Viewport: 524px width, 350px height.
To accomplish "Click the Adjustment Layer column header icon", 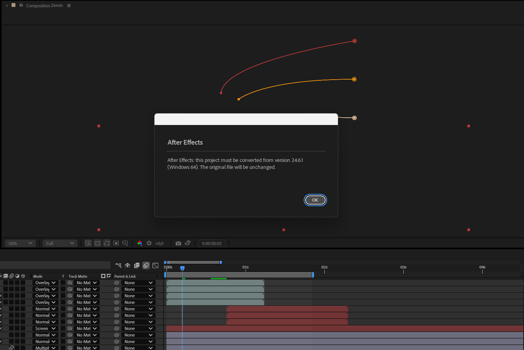I will [17, 276].
